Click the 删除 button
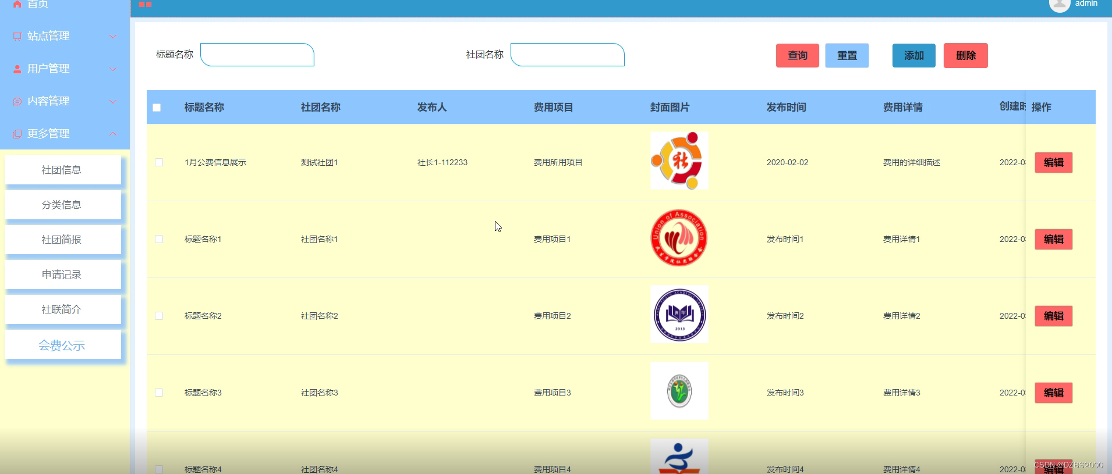This screenshot has height=474, width=1112. pos(966,55)
